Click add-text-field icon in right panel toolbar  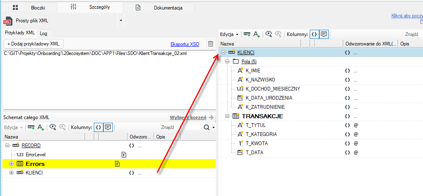click(x=257, y=34)
